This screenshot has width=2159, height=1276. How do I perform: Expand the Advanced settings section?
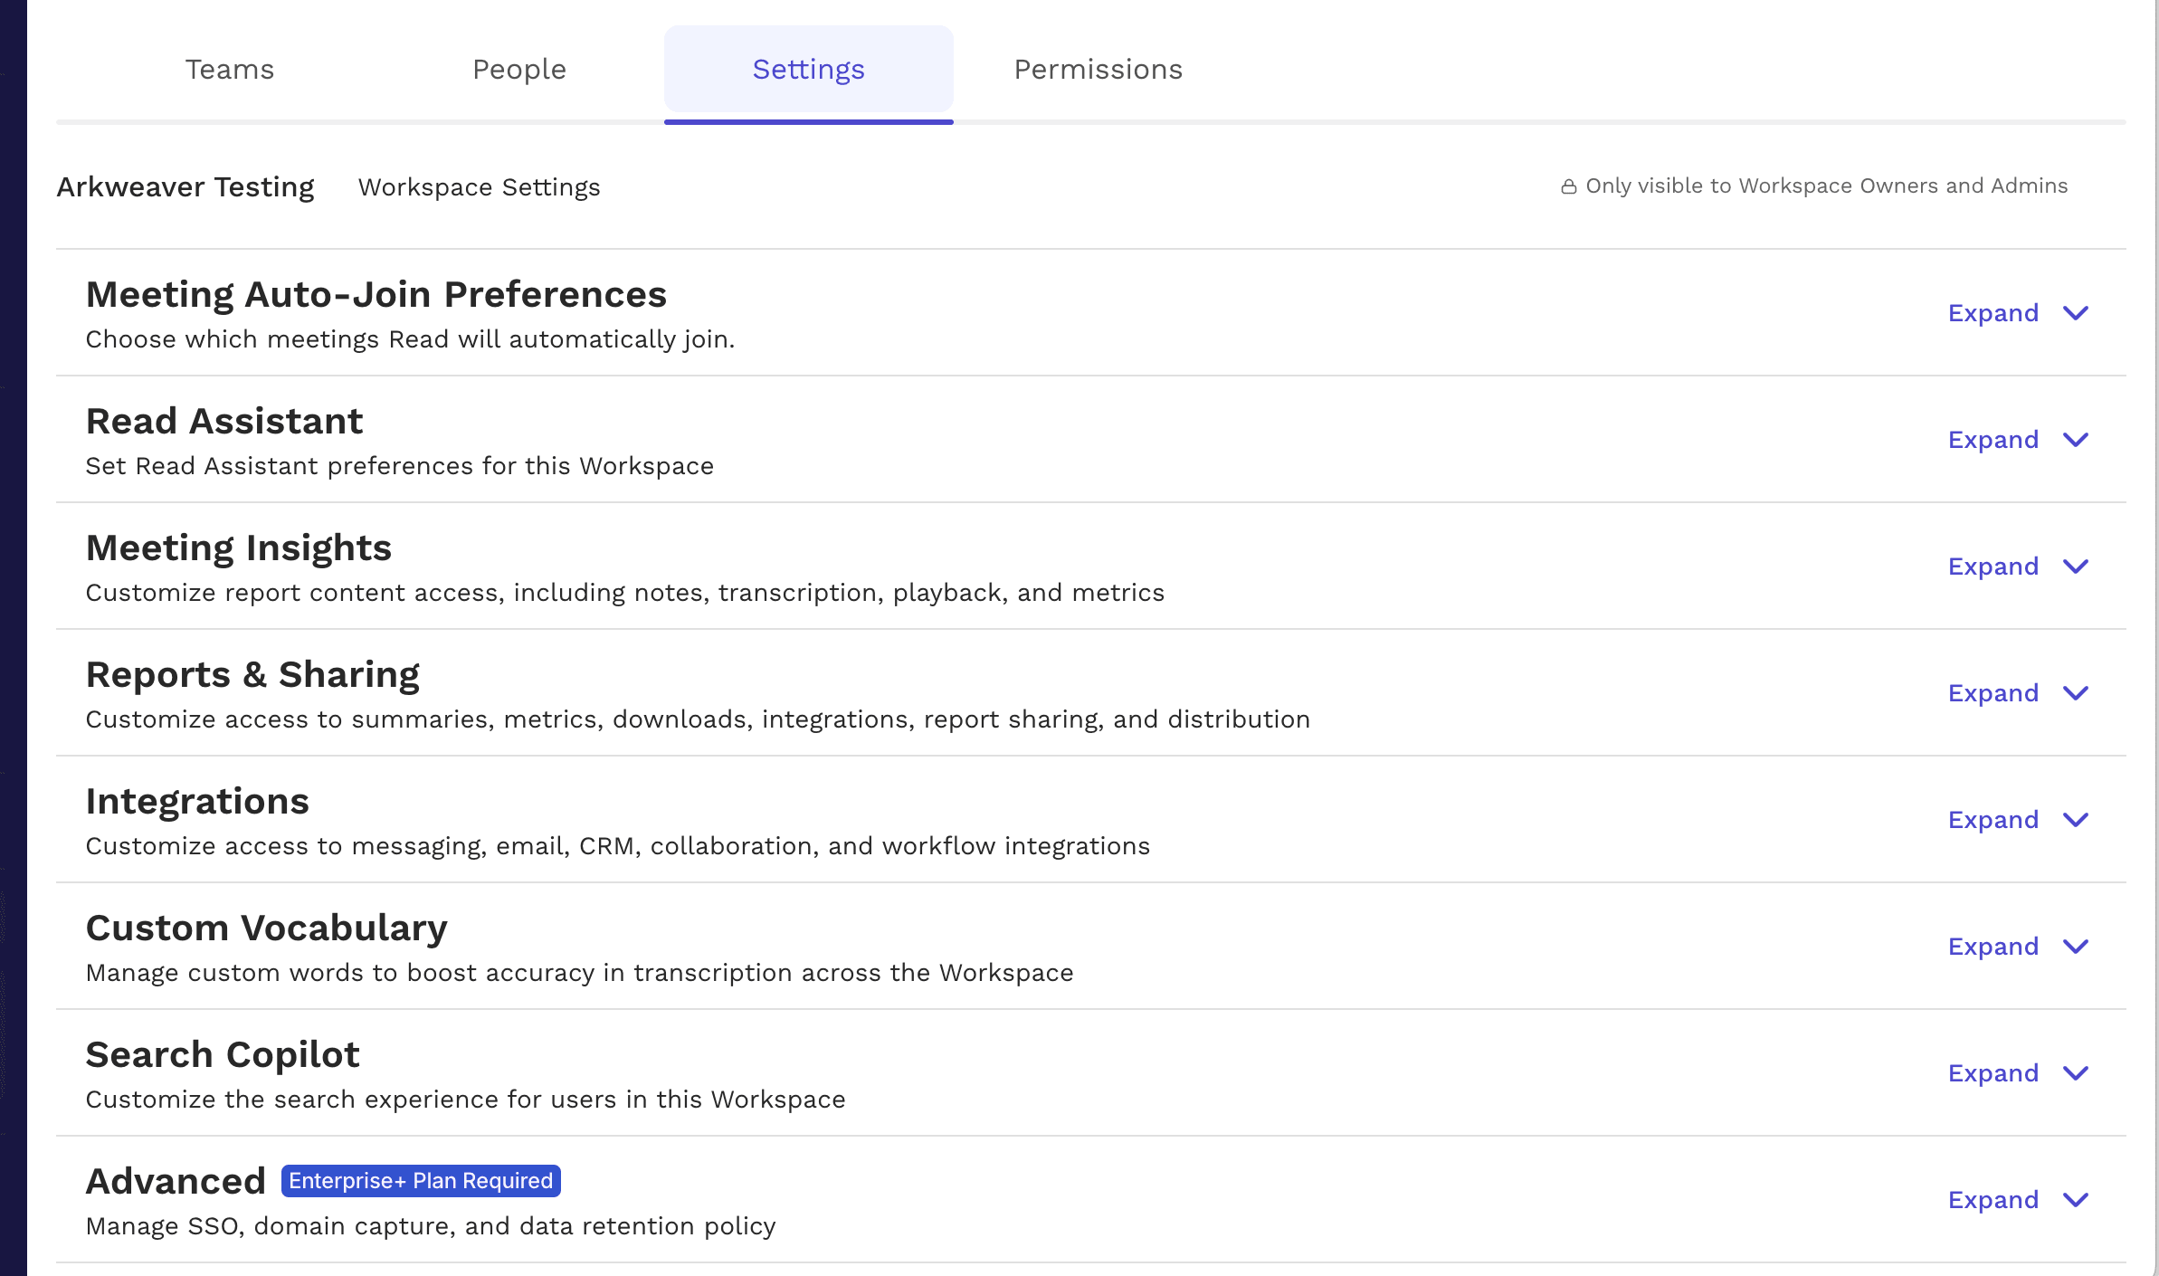tap(1993, 1200)
